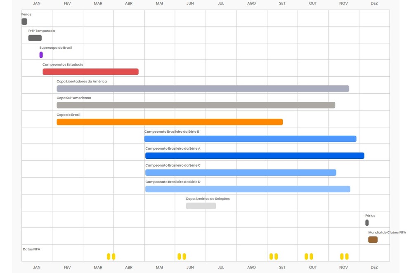This screenshot has height=273, width=416.
Task: Select the red Campeonatos Estaduais bar
Action: (x=90, y=72)
